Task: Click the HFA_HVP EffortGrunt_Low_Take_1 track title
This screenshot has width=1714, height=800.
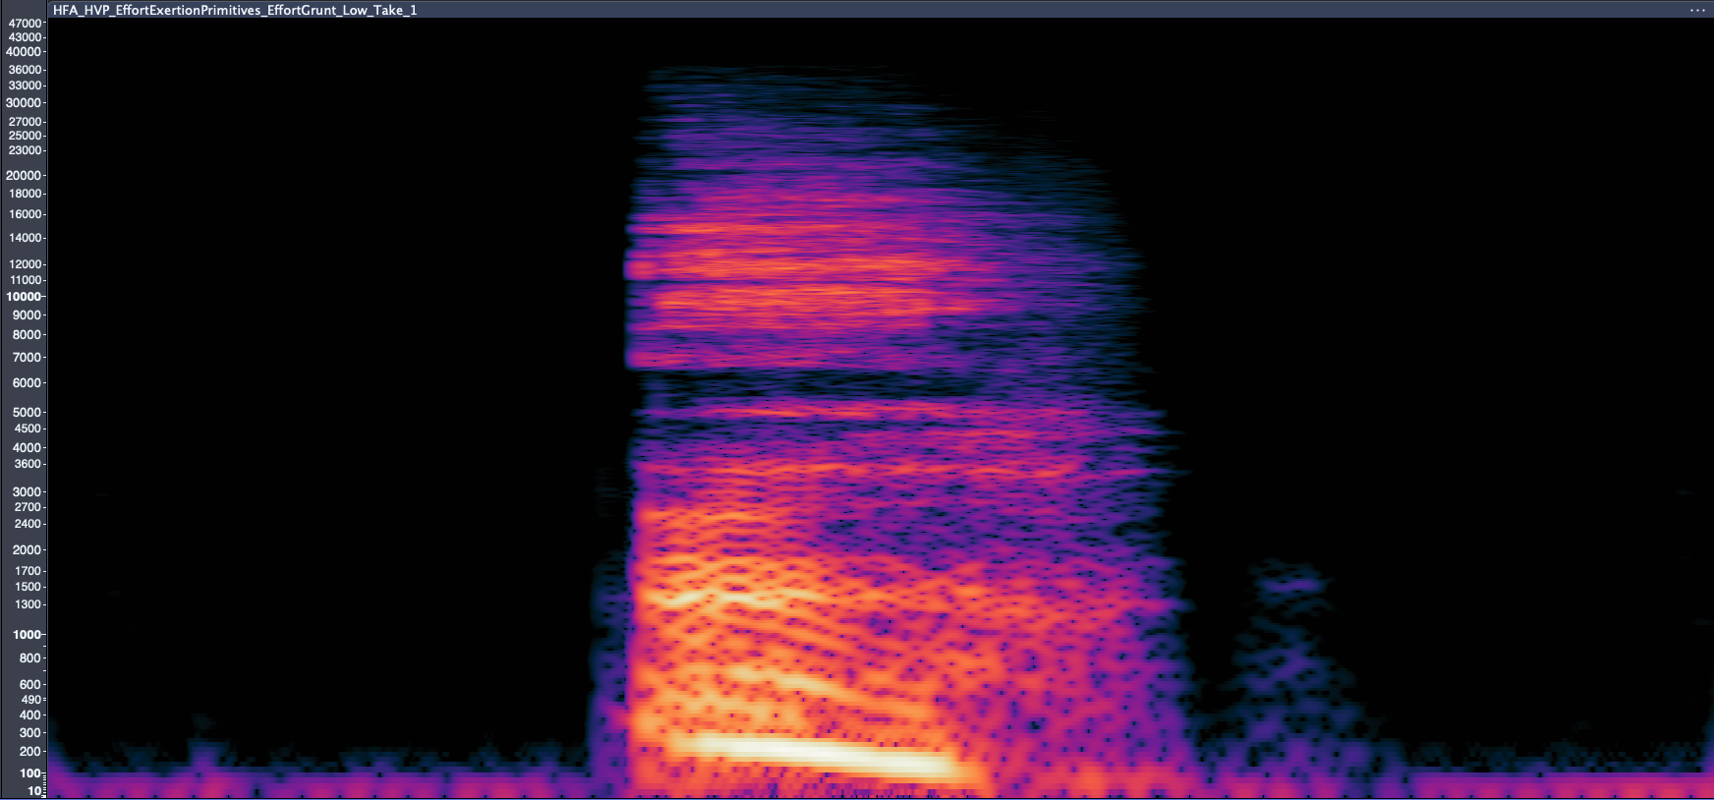Action: tap(235, 10)
